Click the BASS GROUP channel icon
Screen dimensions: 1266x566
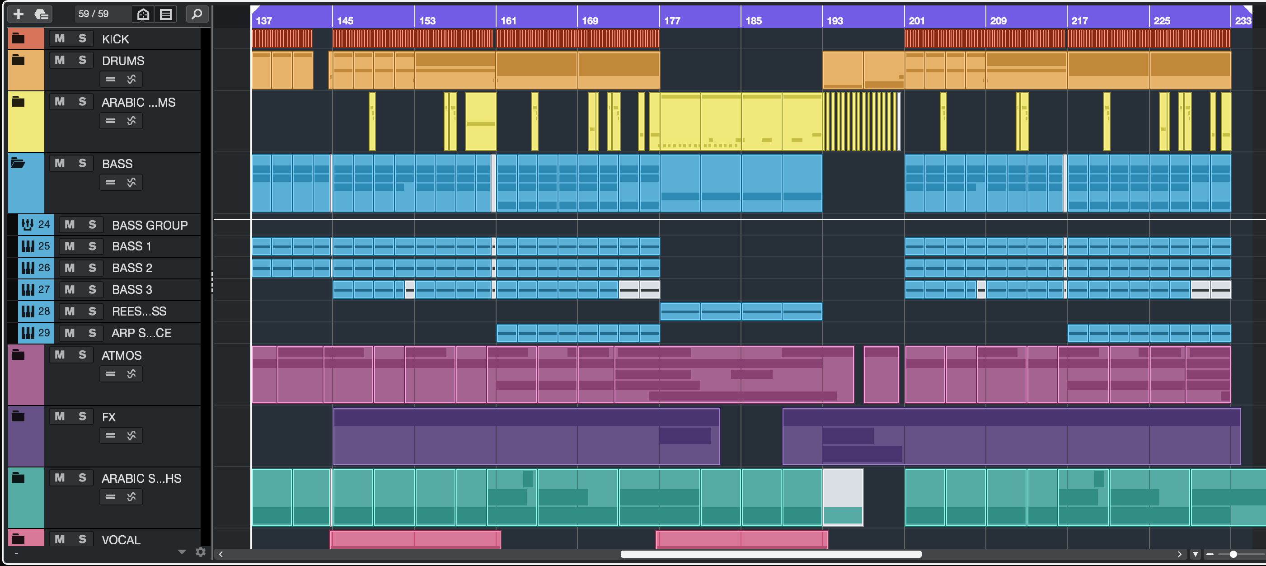(28, 224)
